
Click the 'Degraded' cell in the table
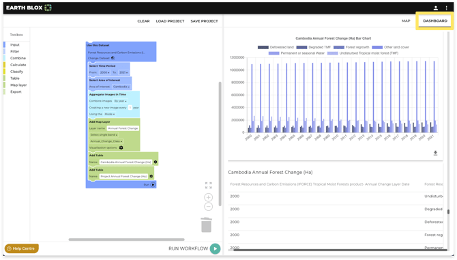coord(433,209)
